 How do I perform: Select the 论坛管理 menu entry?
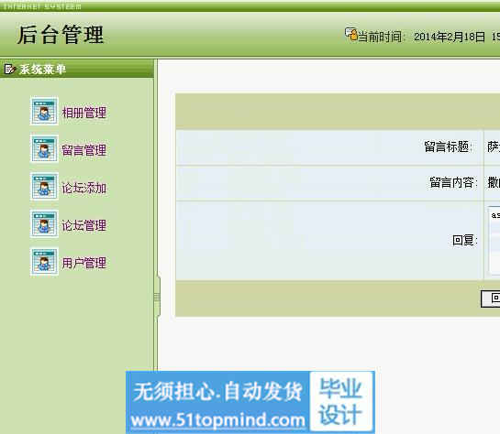(x=83, y=225)
